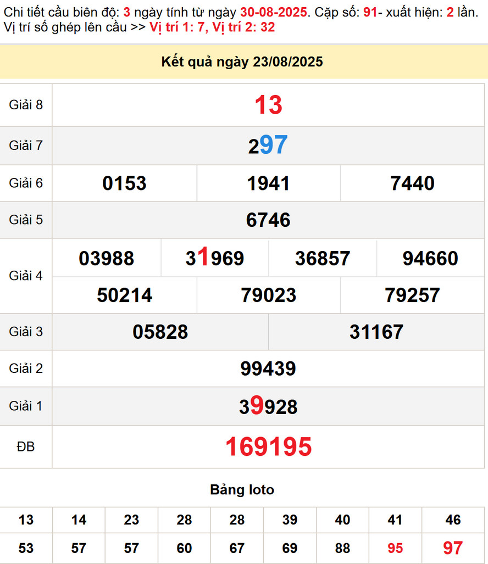Click the Giải 8 result number 13

point(268,105)
